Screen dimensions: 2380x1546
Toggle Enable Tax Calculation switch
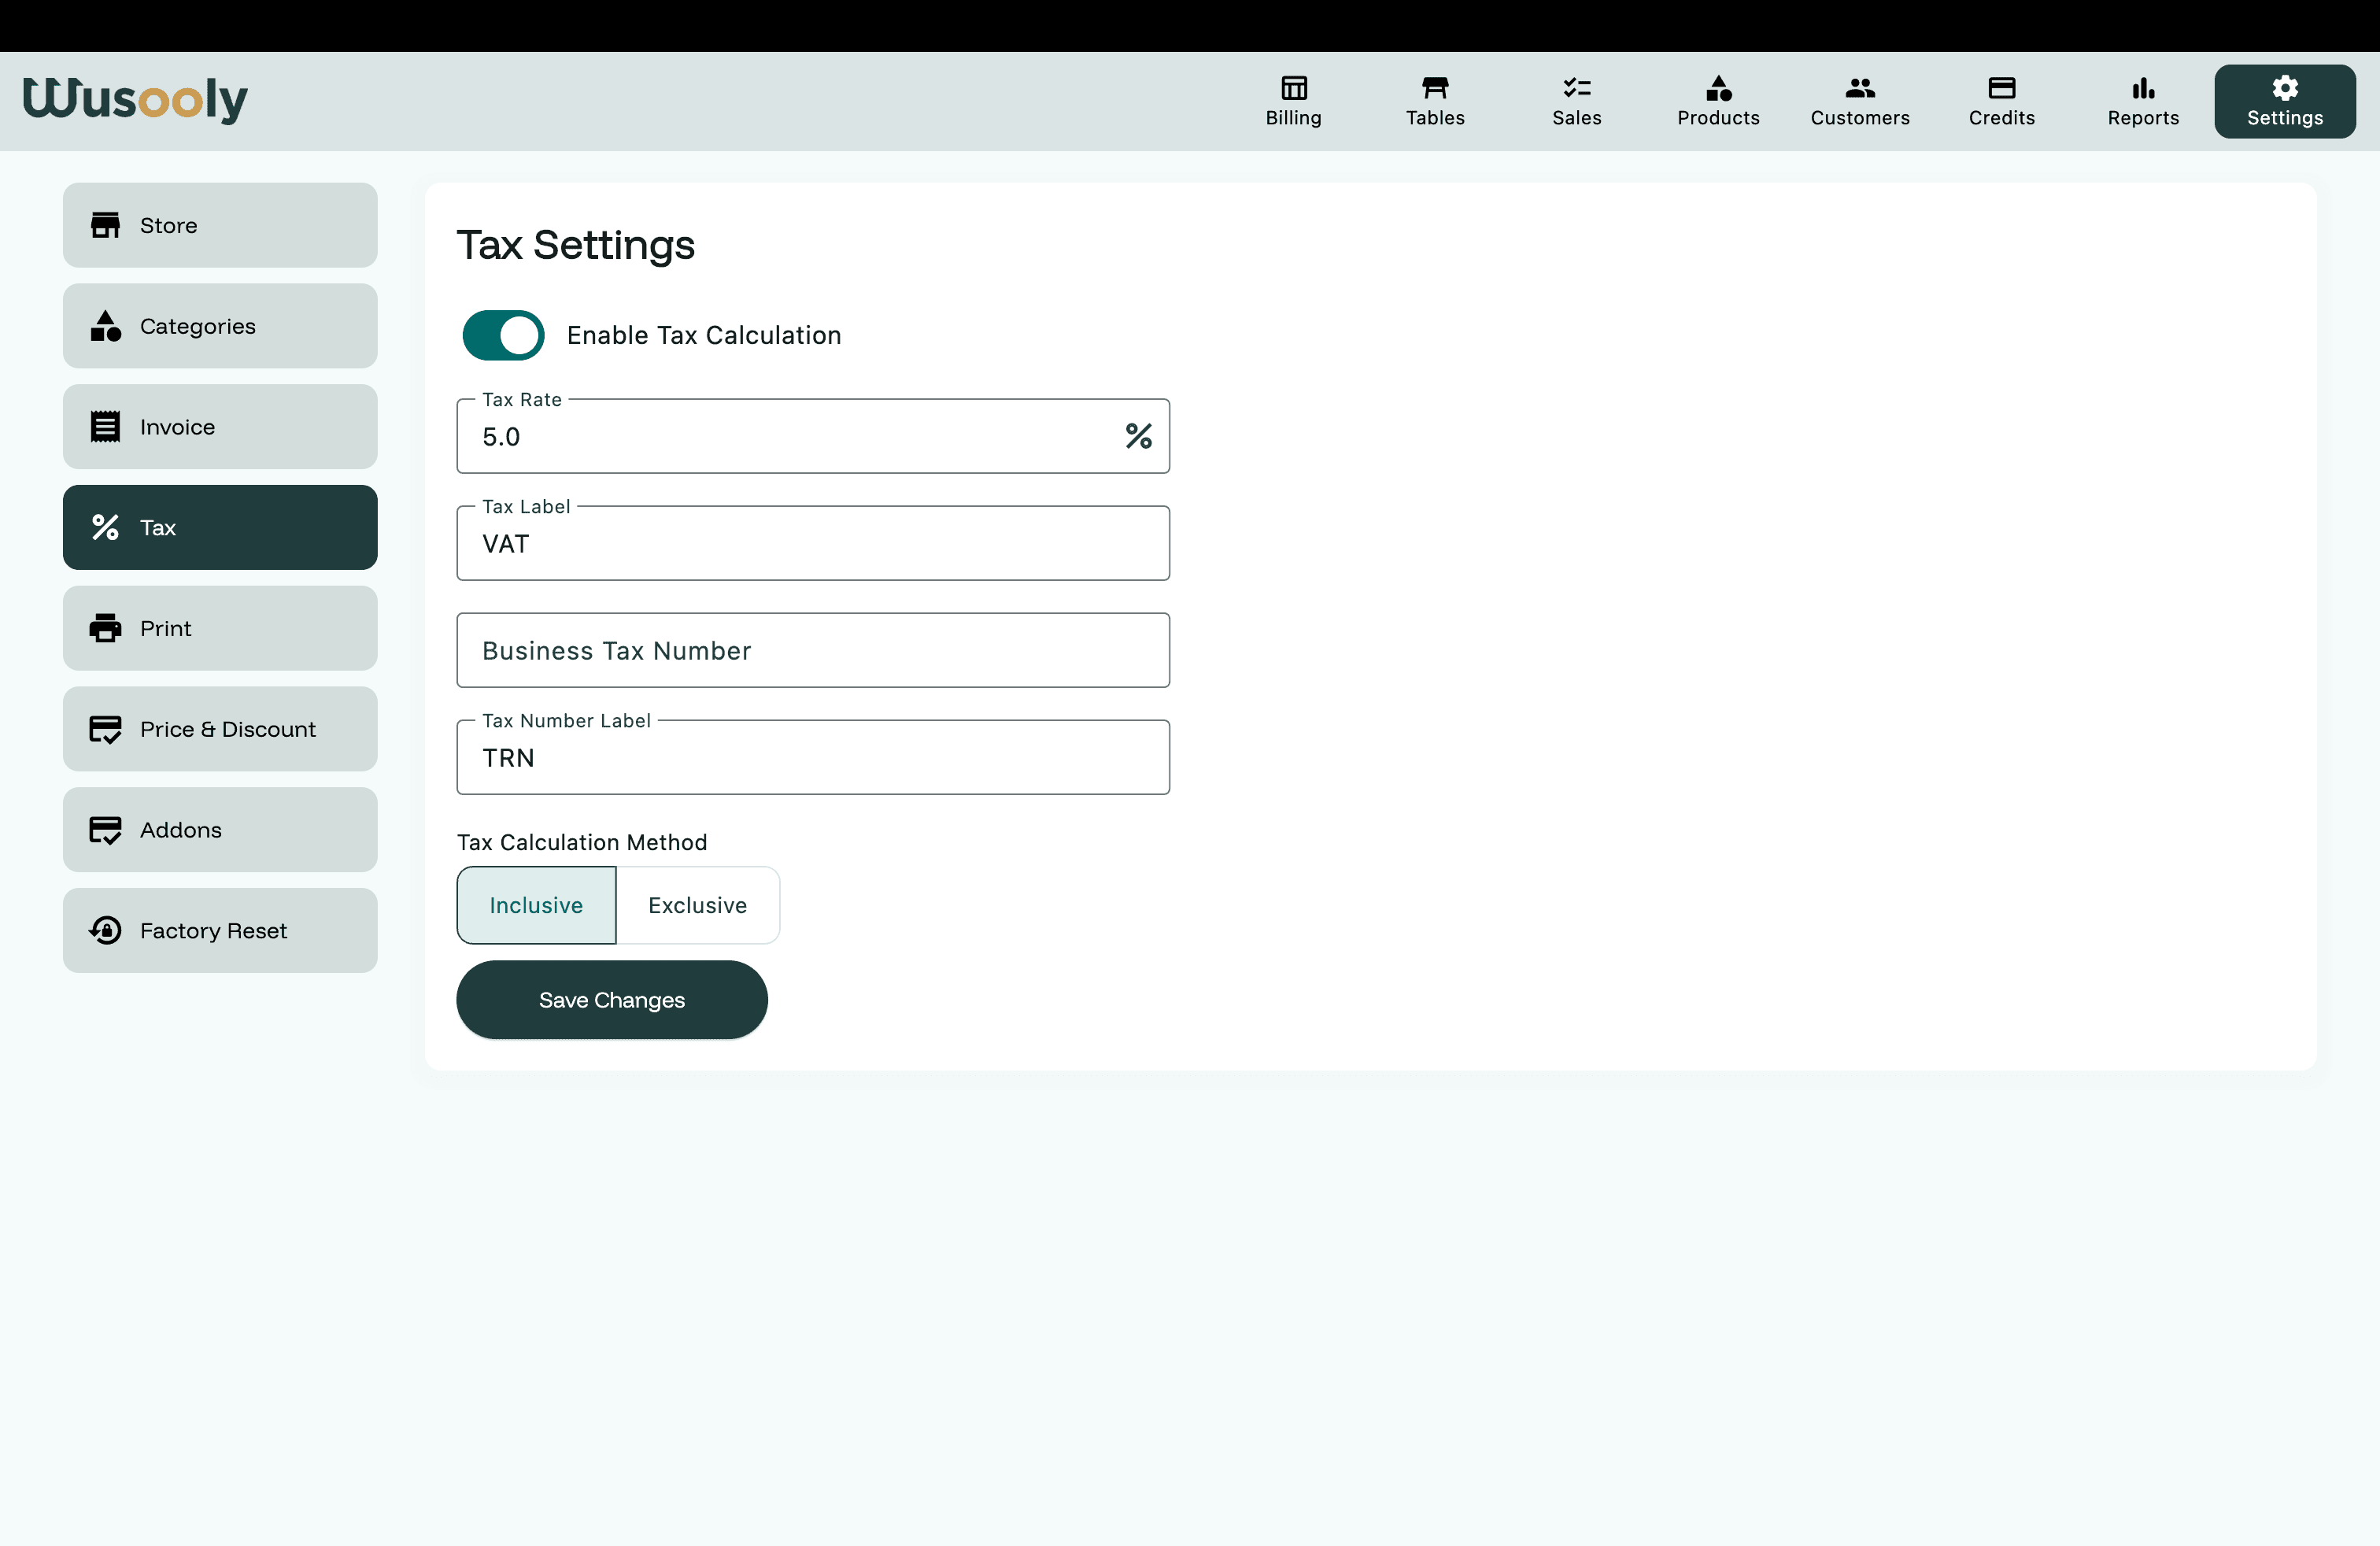click(503, 335)
